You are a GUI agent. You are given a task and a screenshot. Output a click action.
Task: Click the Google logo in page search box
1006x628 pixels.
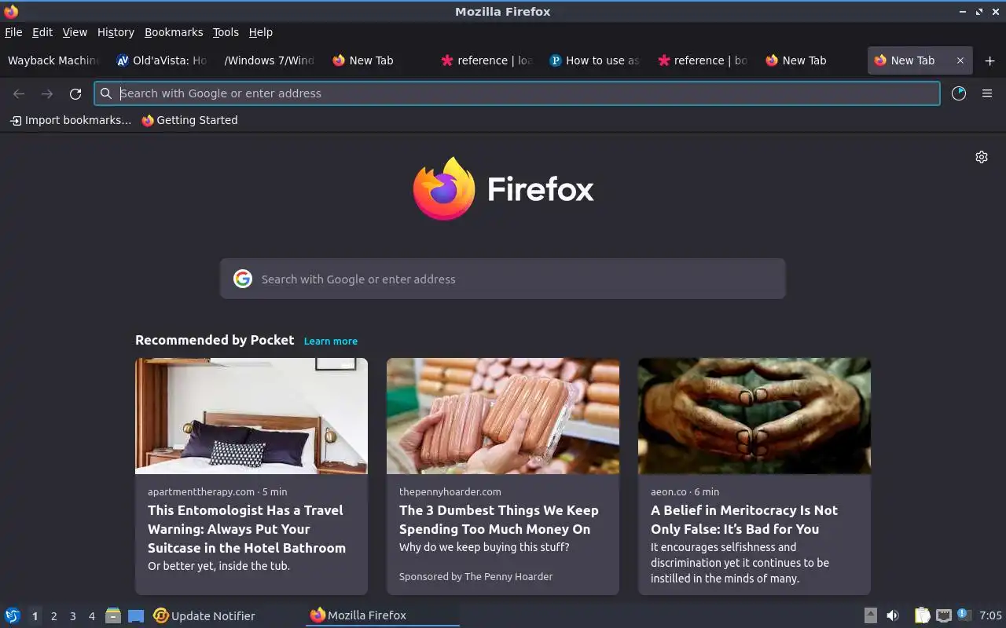pos(243,279)
